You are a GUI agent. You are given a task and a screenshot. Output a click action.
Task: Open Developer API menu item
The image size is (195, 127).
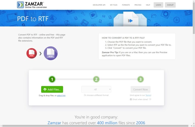(x=99, y=5)
